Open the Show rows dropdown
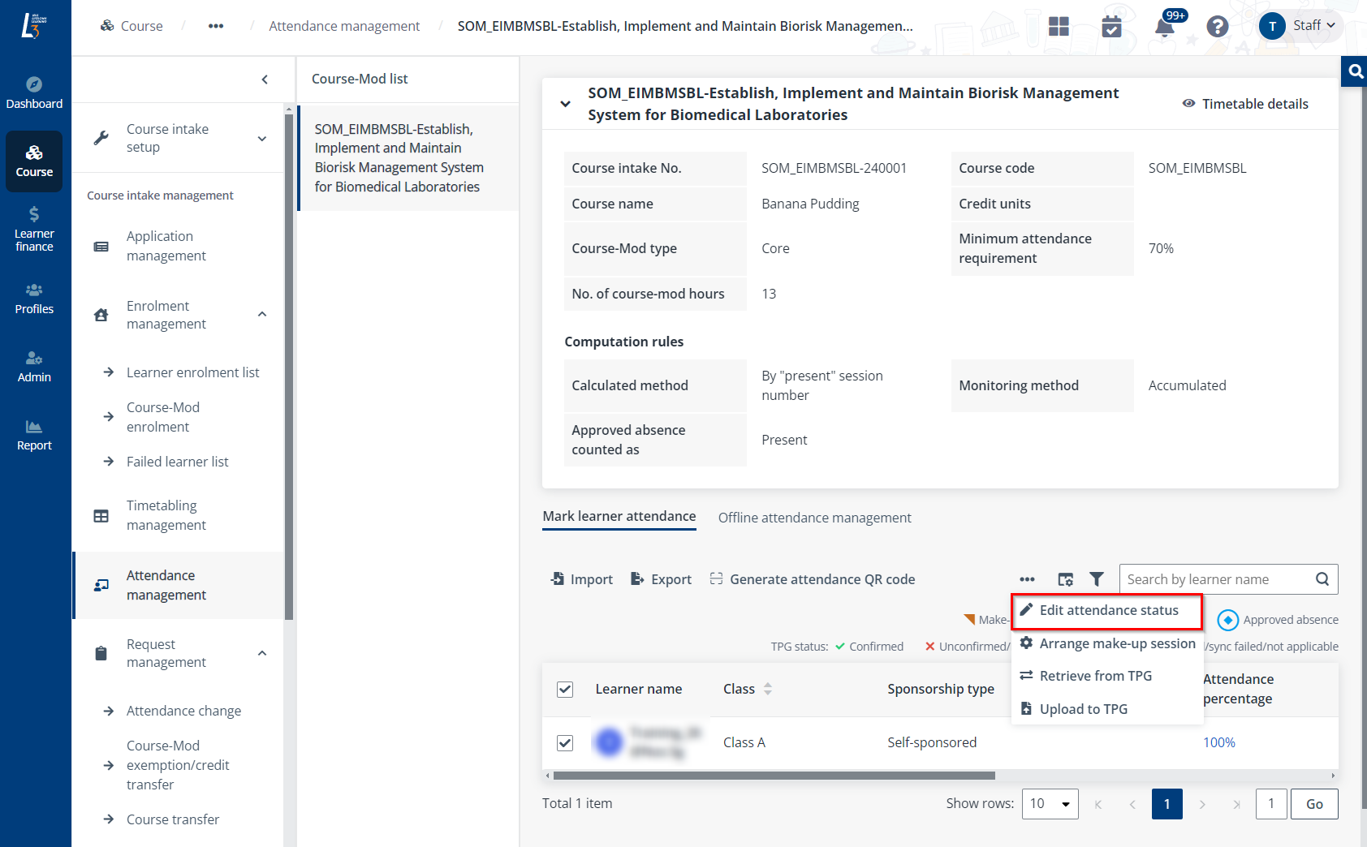Image resolution: width=1367 pixels, height=847 pixels. 1050,804
